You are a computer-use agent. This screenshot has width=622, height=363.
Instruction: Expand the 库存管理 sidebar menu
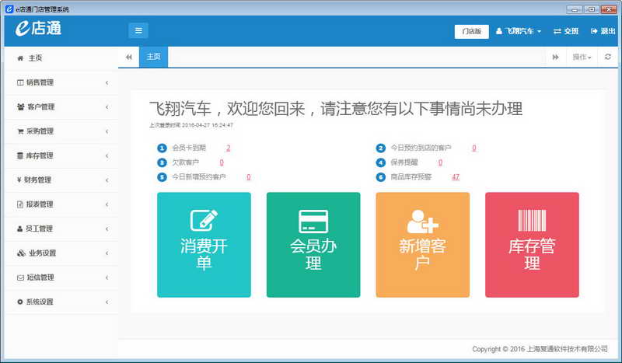click(x=61, y=155)
